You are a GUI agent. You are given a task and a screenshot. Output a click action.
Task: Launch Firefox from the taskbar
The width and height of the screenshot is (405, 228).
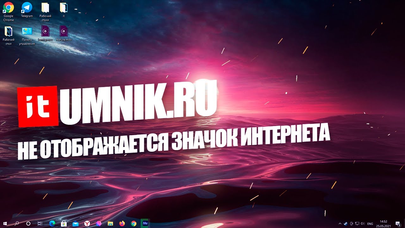pos(122,223)
